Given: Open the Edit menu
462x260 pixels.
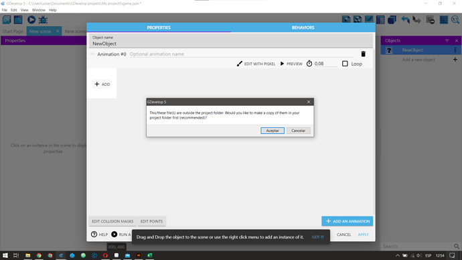Looking at the screenshot, I should (14, 10).
